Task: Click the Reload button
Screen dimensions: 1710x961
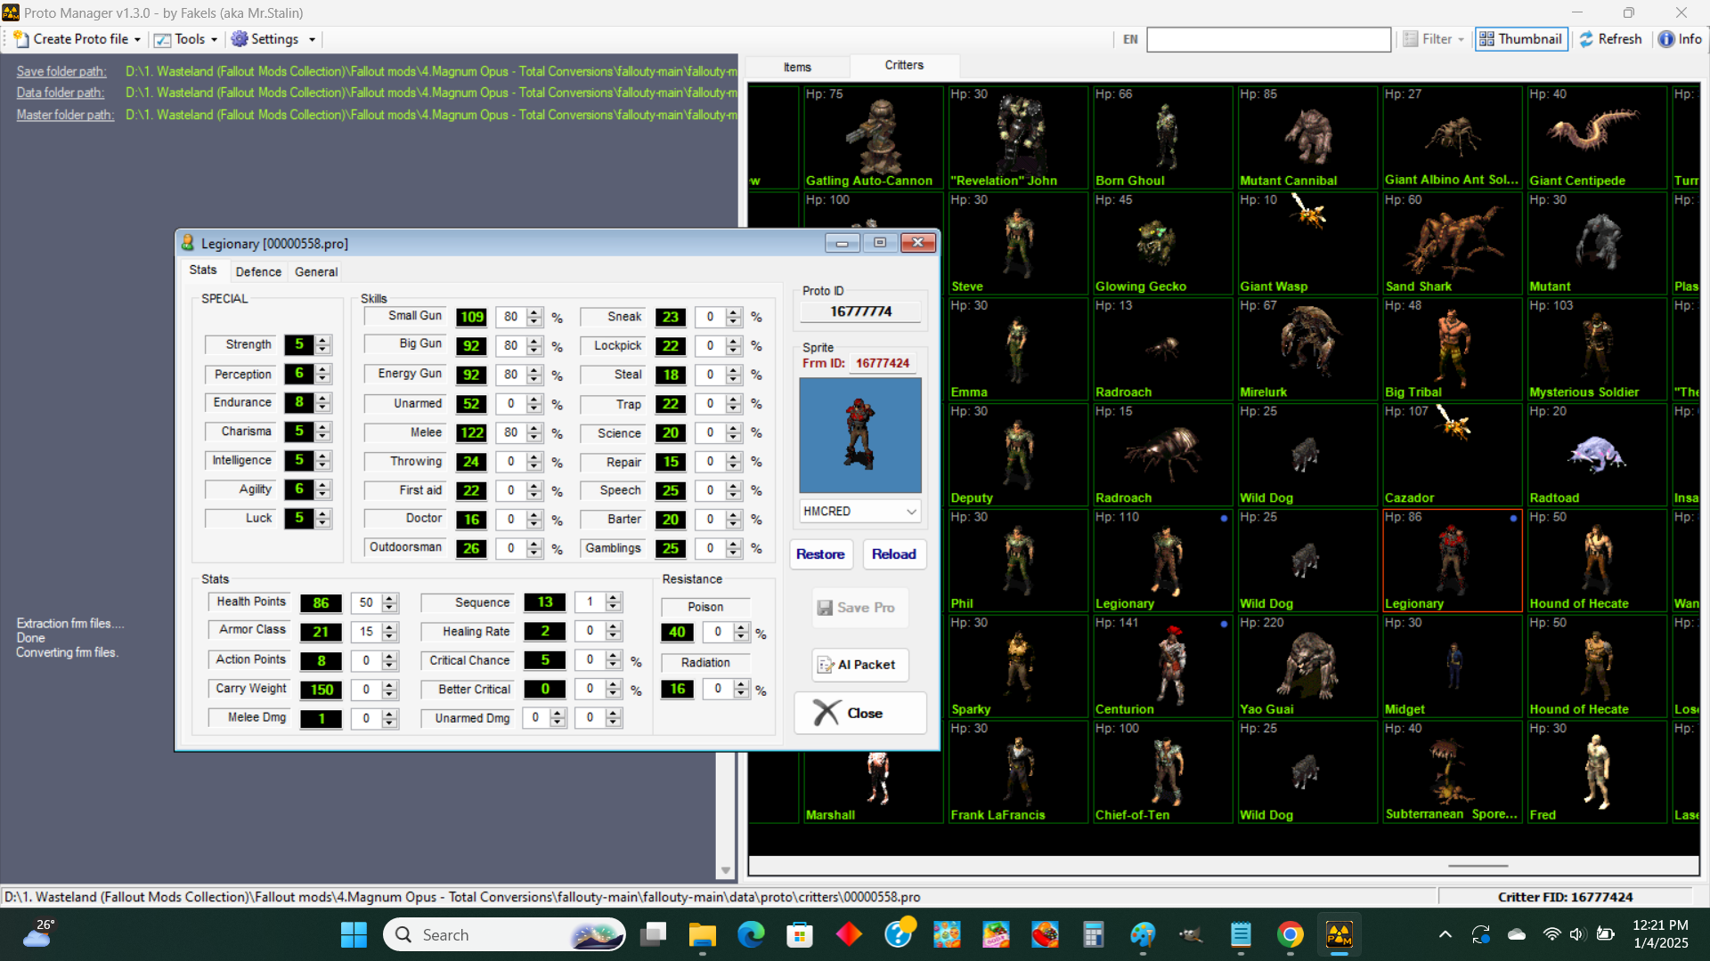Action: coord(894,554)
